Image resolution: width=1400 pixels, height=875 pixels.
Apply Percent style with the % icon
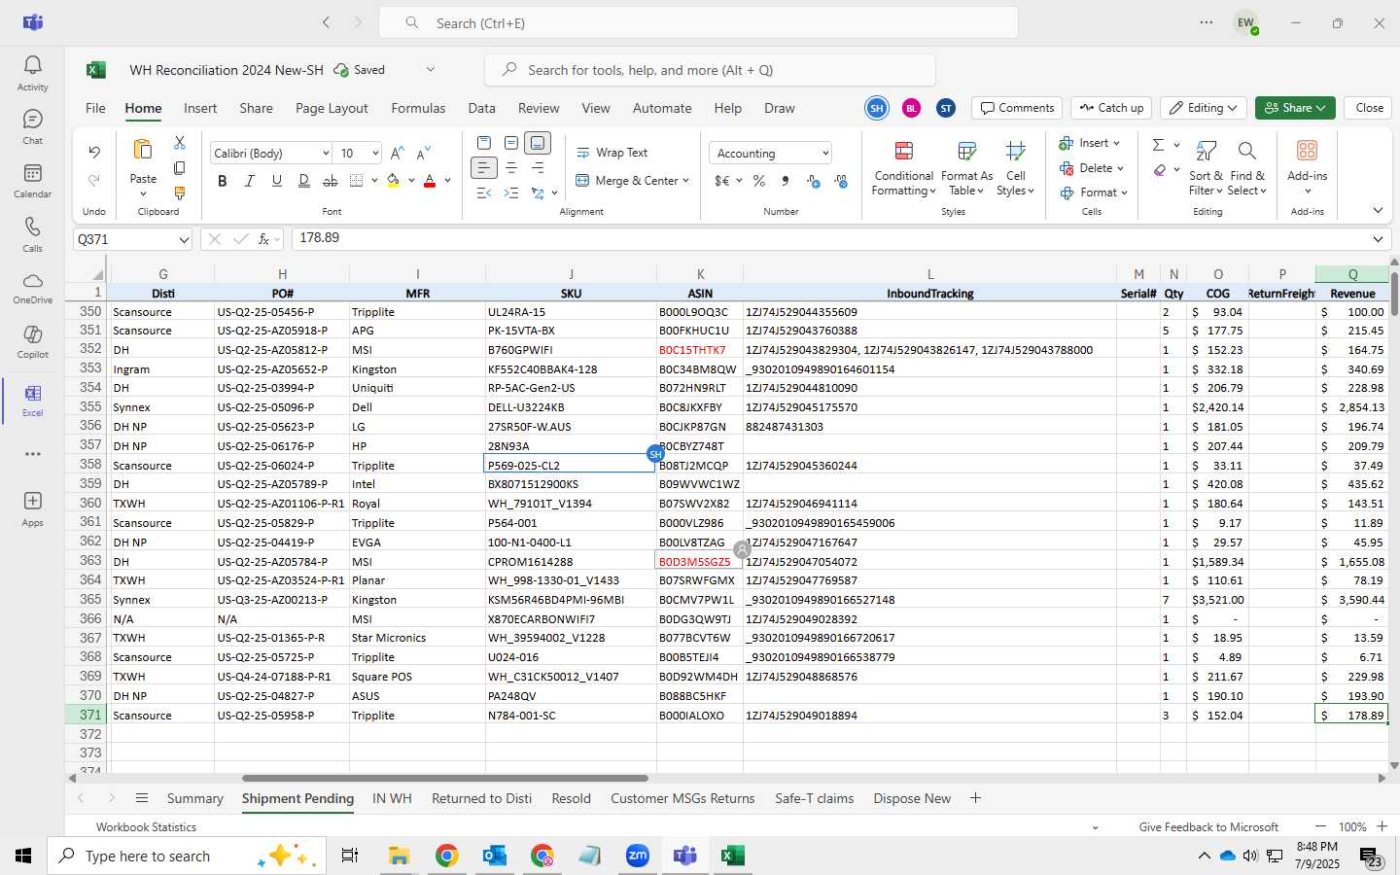758,181
